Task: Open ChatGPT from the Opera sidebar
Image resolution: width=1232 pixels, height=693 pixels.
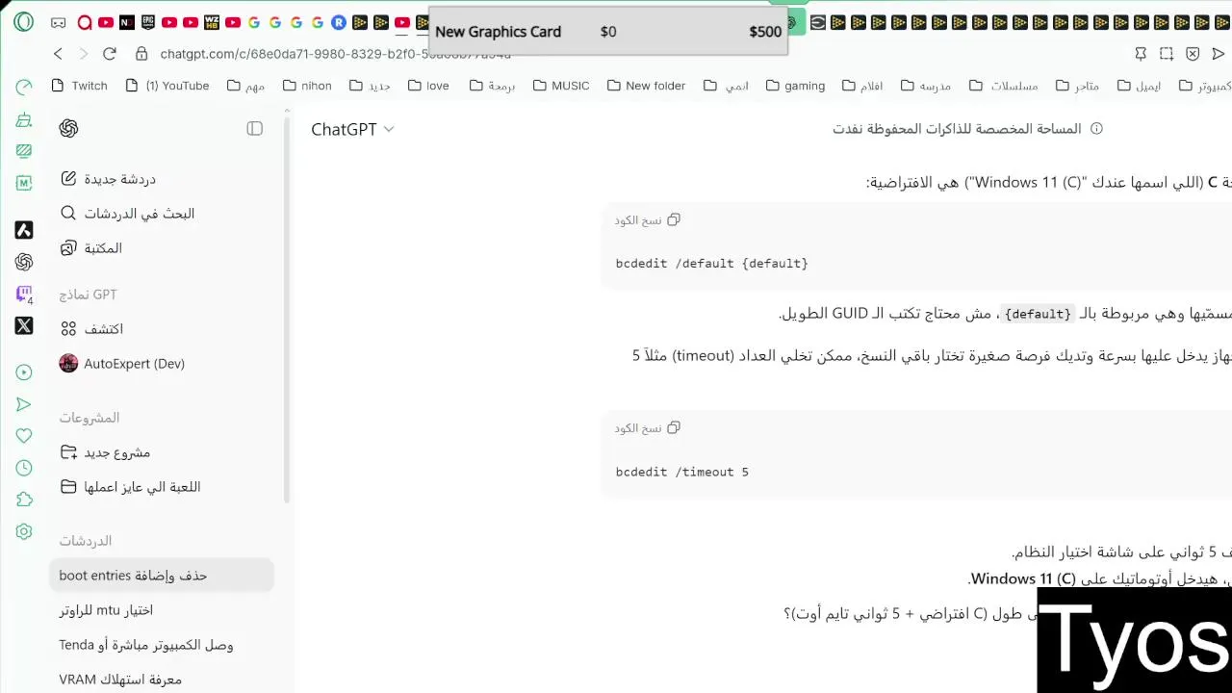Action: point(24,262)
